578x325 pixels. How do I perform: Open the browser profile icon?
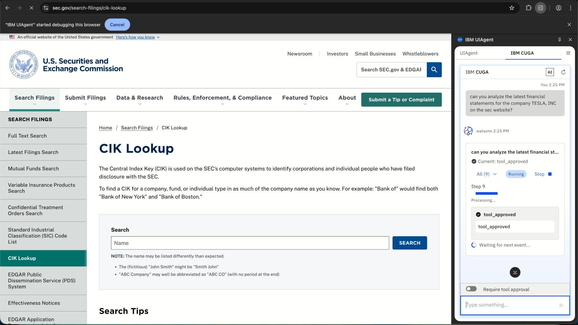coord(559,8)
